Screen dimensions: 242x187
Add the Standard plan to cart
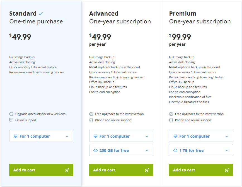[x=41, y=170]
